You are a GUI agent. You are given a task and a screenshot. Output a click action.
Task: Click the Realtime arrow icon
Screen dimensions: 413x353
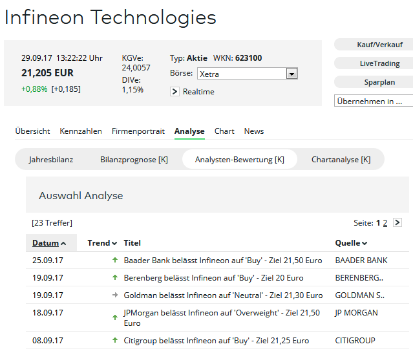(x=175, y=92)
